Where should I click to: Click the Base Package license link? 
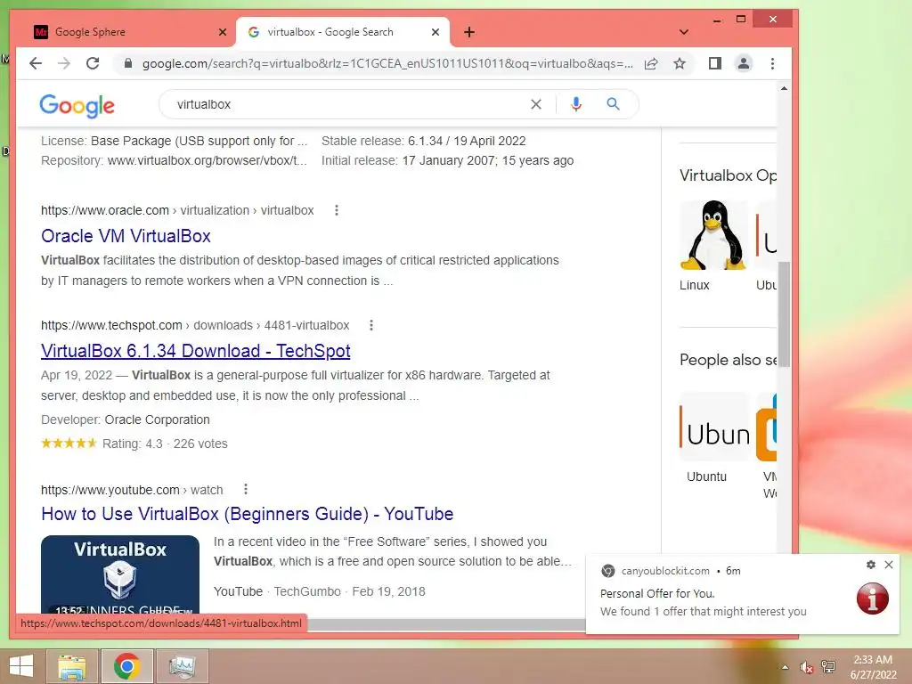(x=199, y=141)
